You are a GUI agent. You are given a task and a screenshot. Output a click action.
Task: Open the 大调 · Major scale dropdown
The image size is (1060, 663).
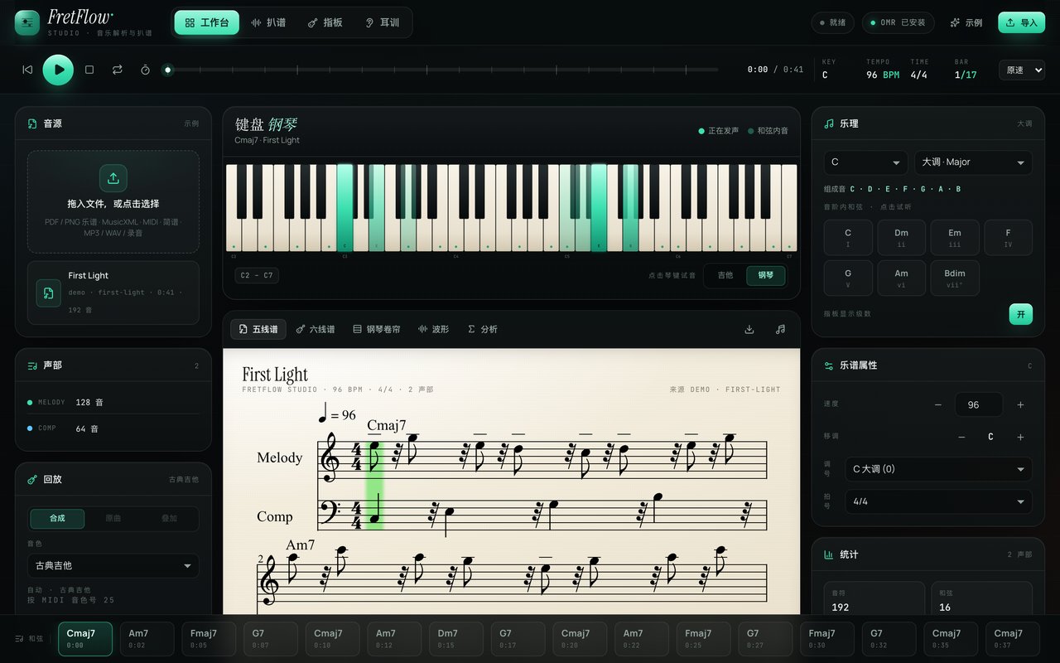click(x=973, y=162)
